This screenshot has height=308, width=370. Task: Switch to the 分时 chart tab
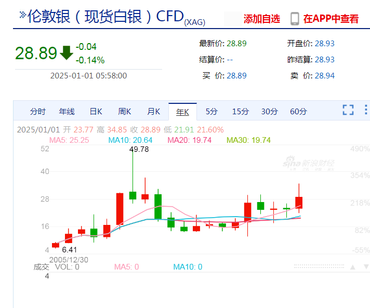(38, 111)
